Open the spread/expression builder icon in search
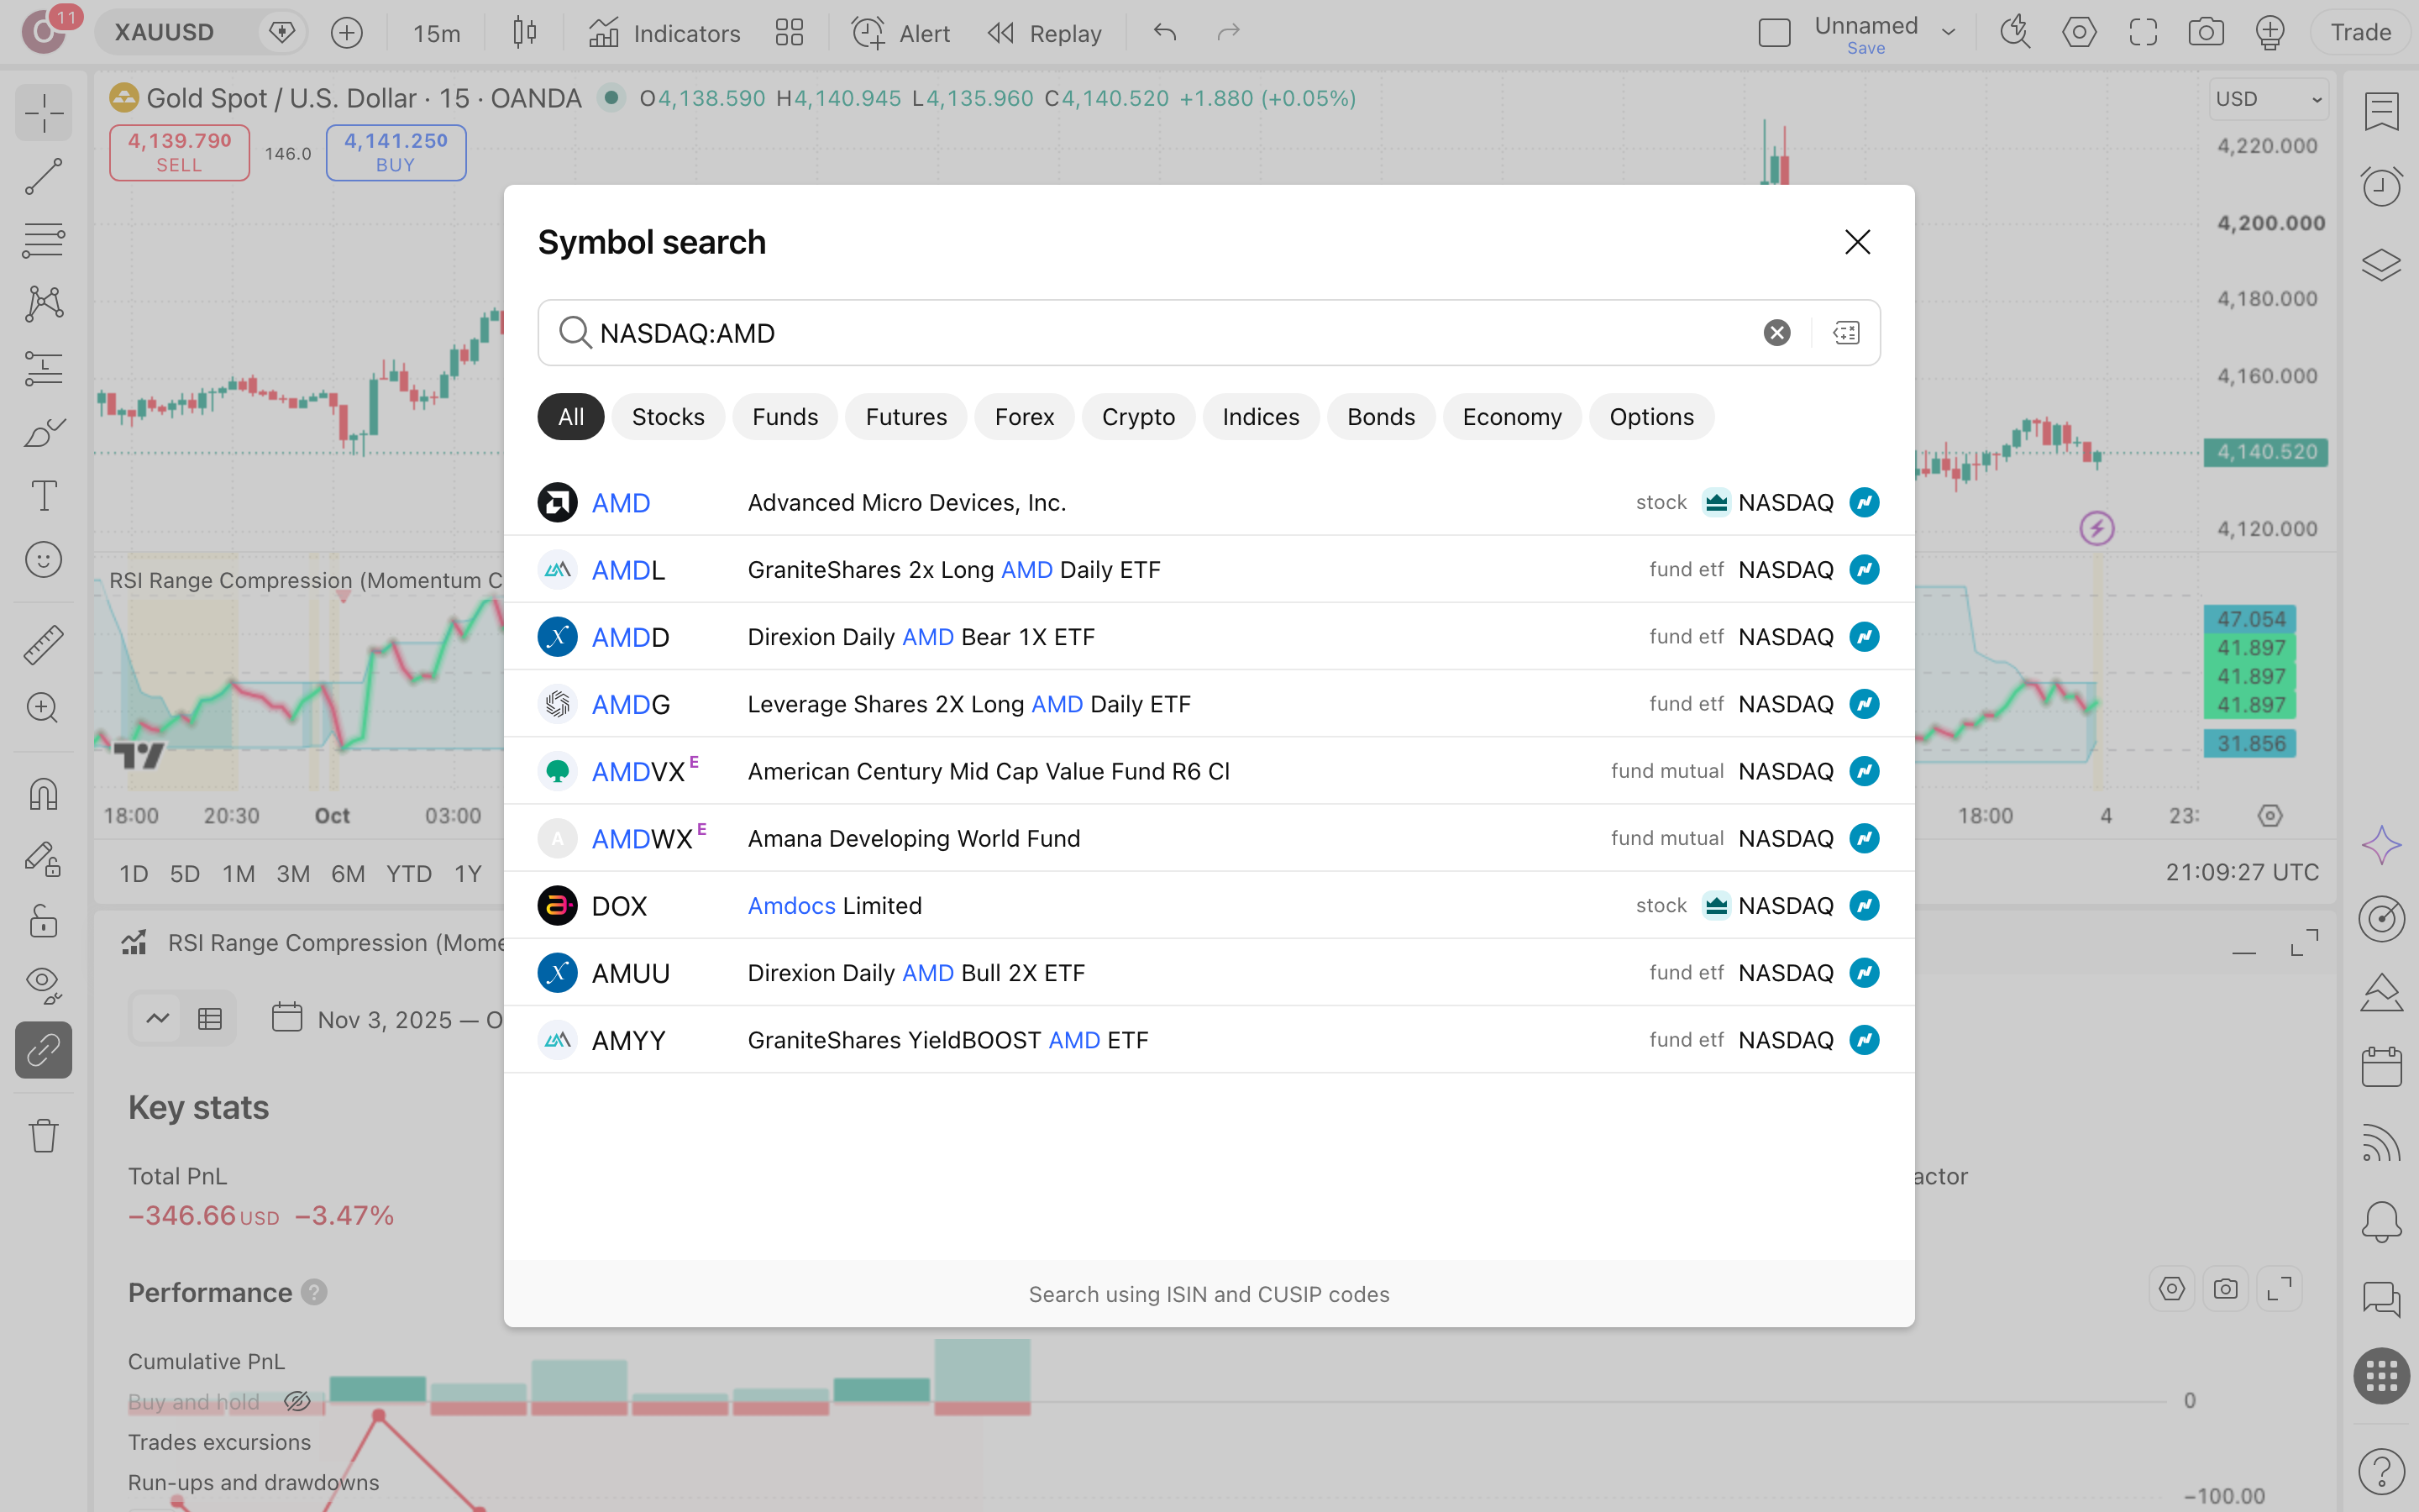 [1846, 333]
